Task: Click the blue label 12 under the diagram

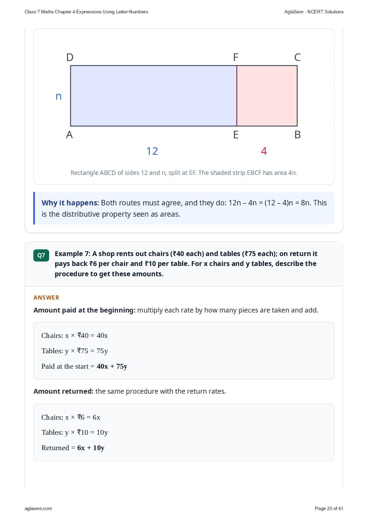Action: [152, 151]
